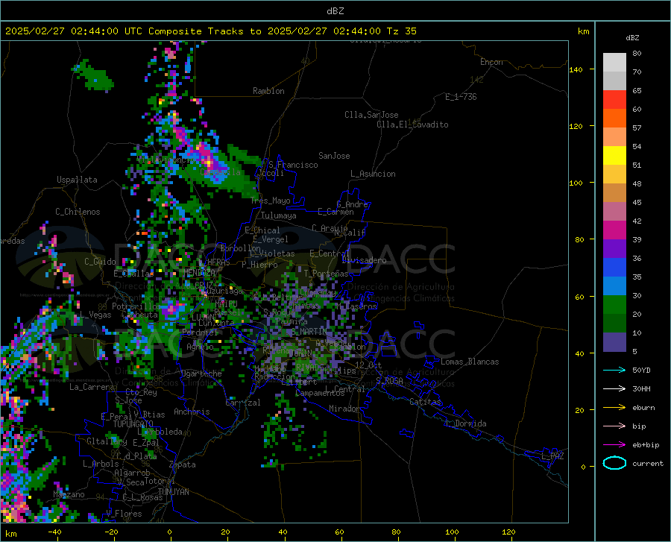Pick the slate 5-10 dBZ legend swatch

click(x=614, y=342)
